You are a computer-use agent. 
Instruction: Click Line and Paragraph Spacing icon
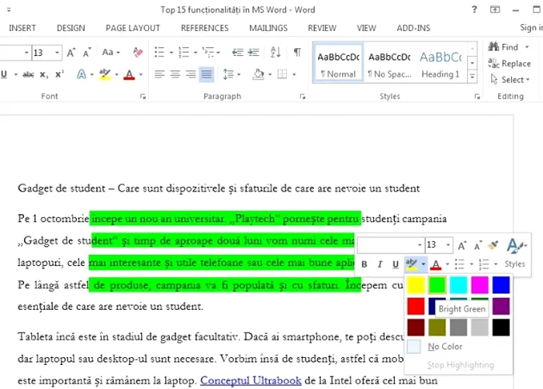tap(228, 74)
